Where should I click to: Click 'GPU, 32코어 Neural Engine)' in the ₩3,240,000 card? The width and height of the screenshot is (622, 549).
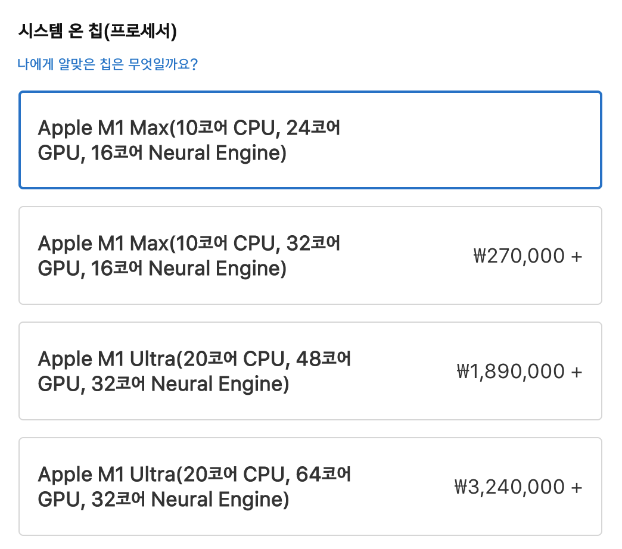(163, 500)
